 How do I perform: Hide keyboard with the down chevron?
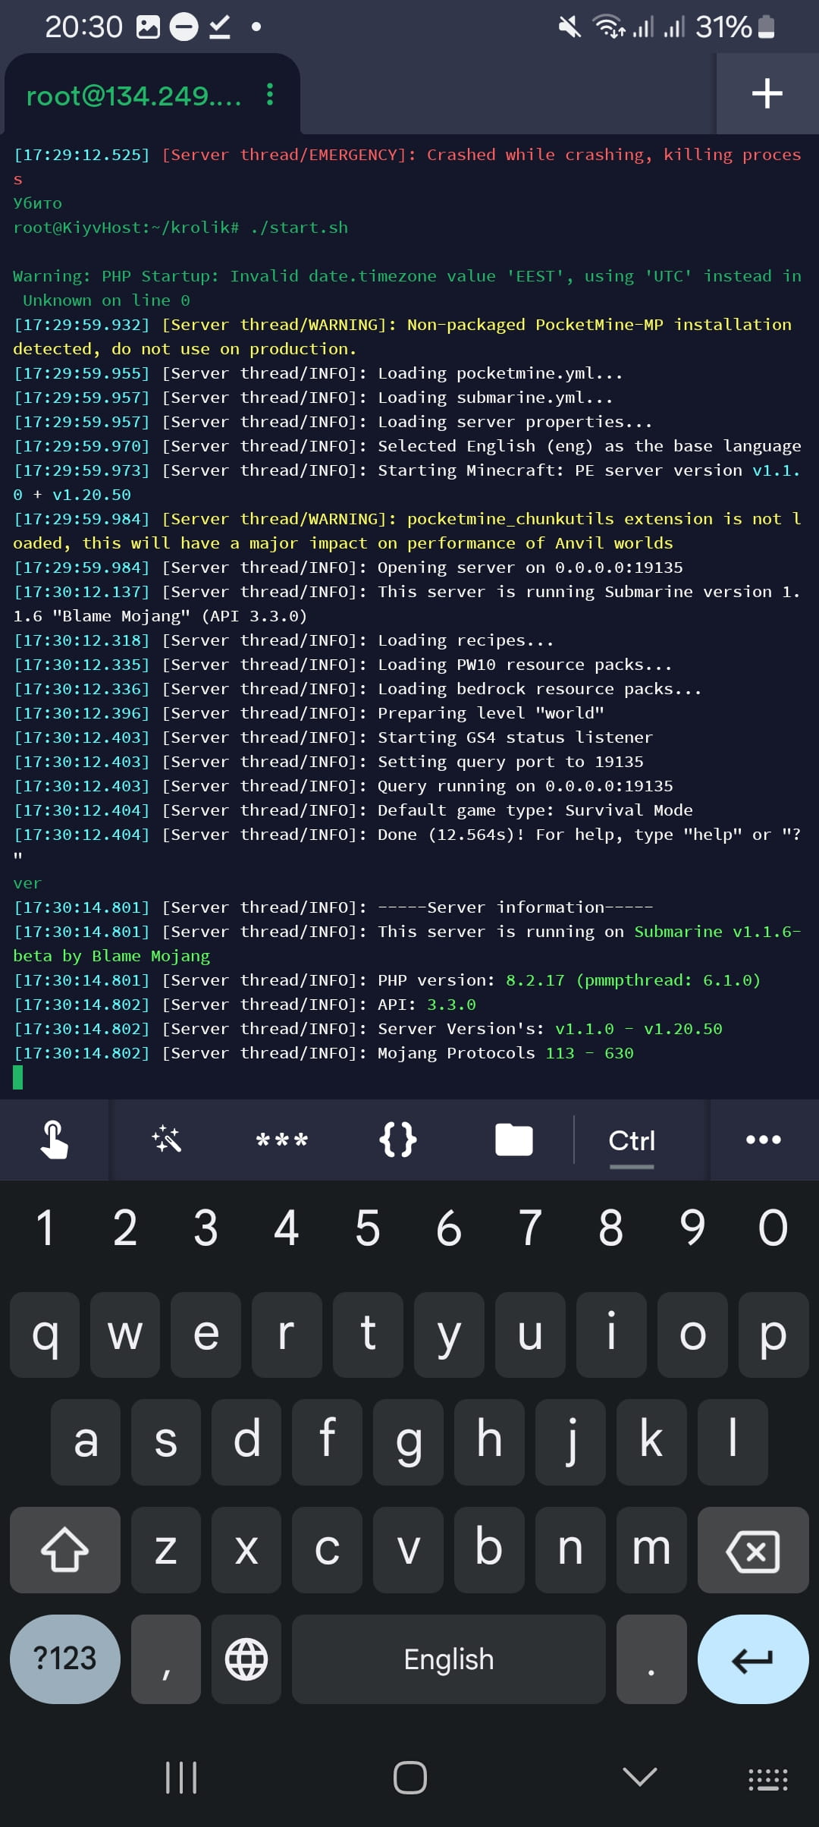[639, 1776]
